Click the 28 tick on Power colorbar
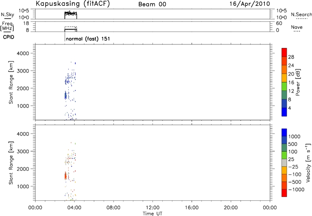This screenshot has height=216, width=312. pyautogui.click(x=291, y=57)
